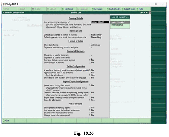Select India / SAARC in List of Countries
Screen dimensions: 169x137
click(120, 22)
